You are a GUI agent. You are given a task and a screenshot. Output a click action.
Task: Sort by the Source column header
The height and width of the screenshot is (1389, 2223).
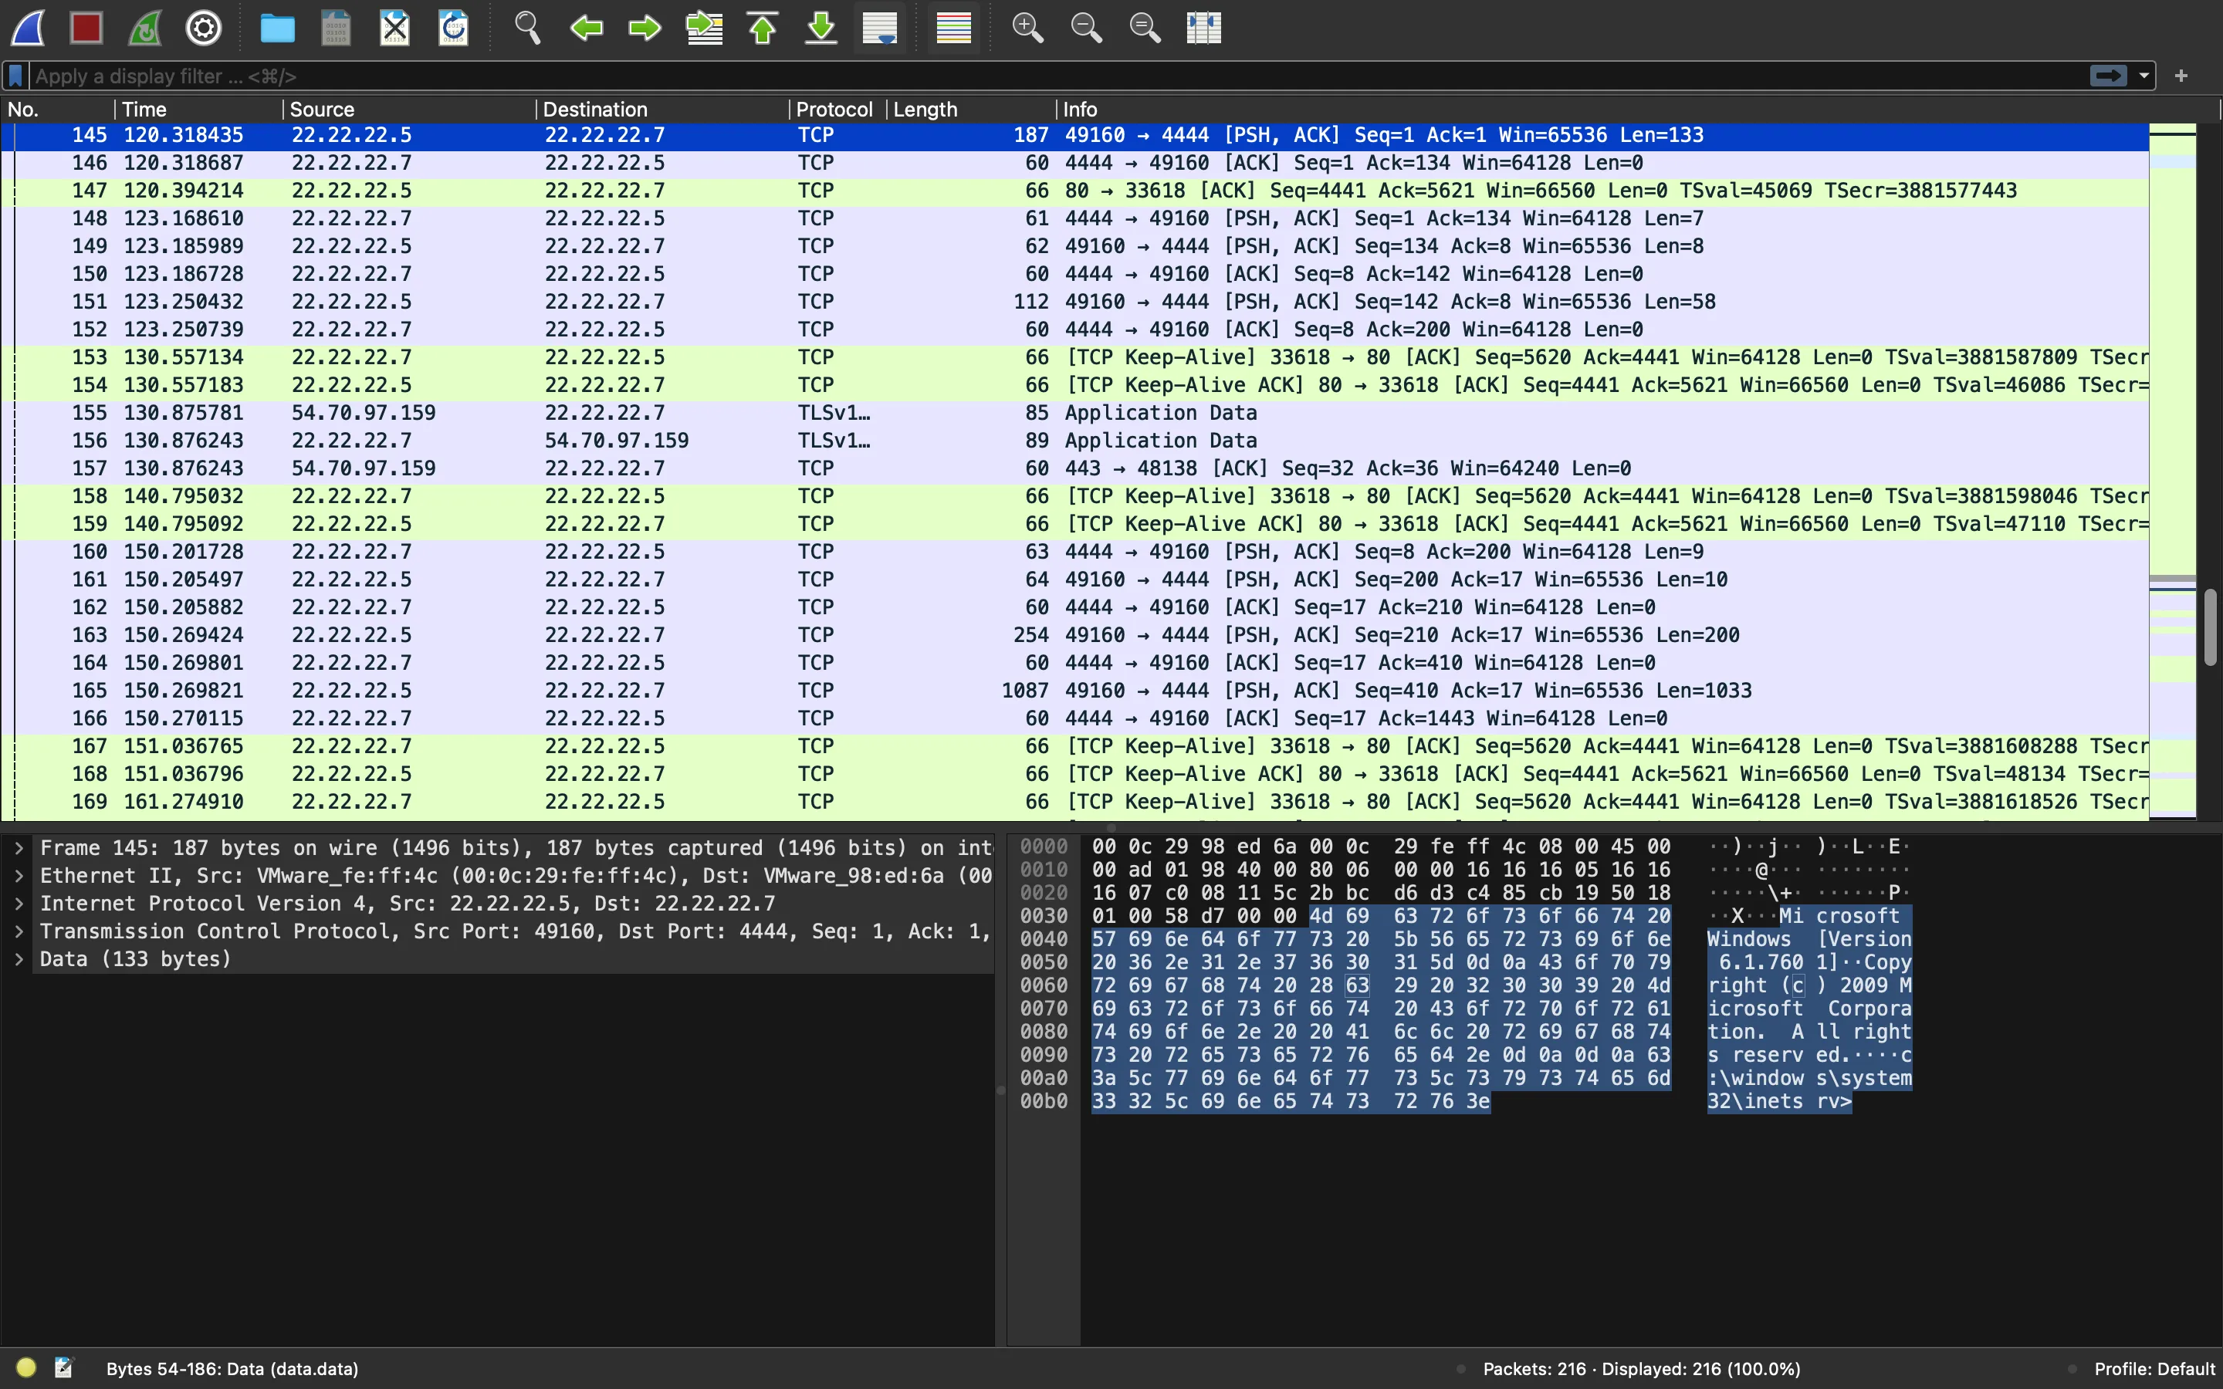coord(409,110)
